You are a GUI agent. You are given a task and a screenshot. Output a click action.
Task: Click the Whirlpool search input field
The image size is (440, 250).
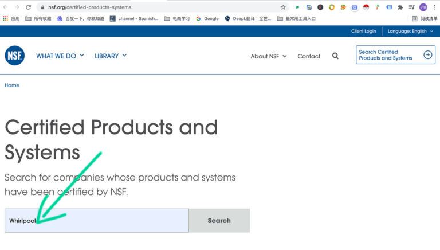[x=96, y=221]
